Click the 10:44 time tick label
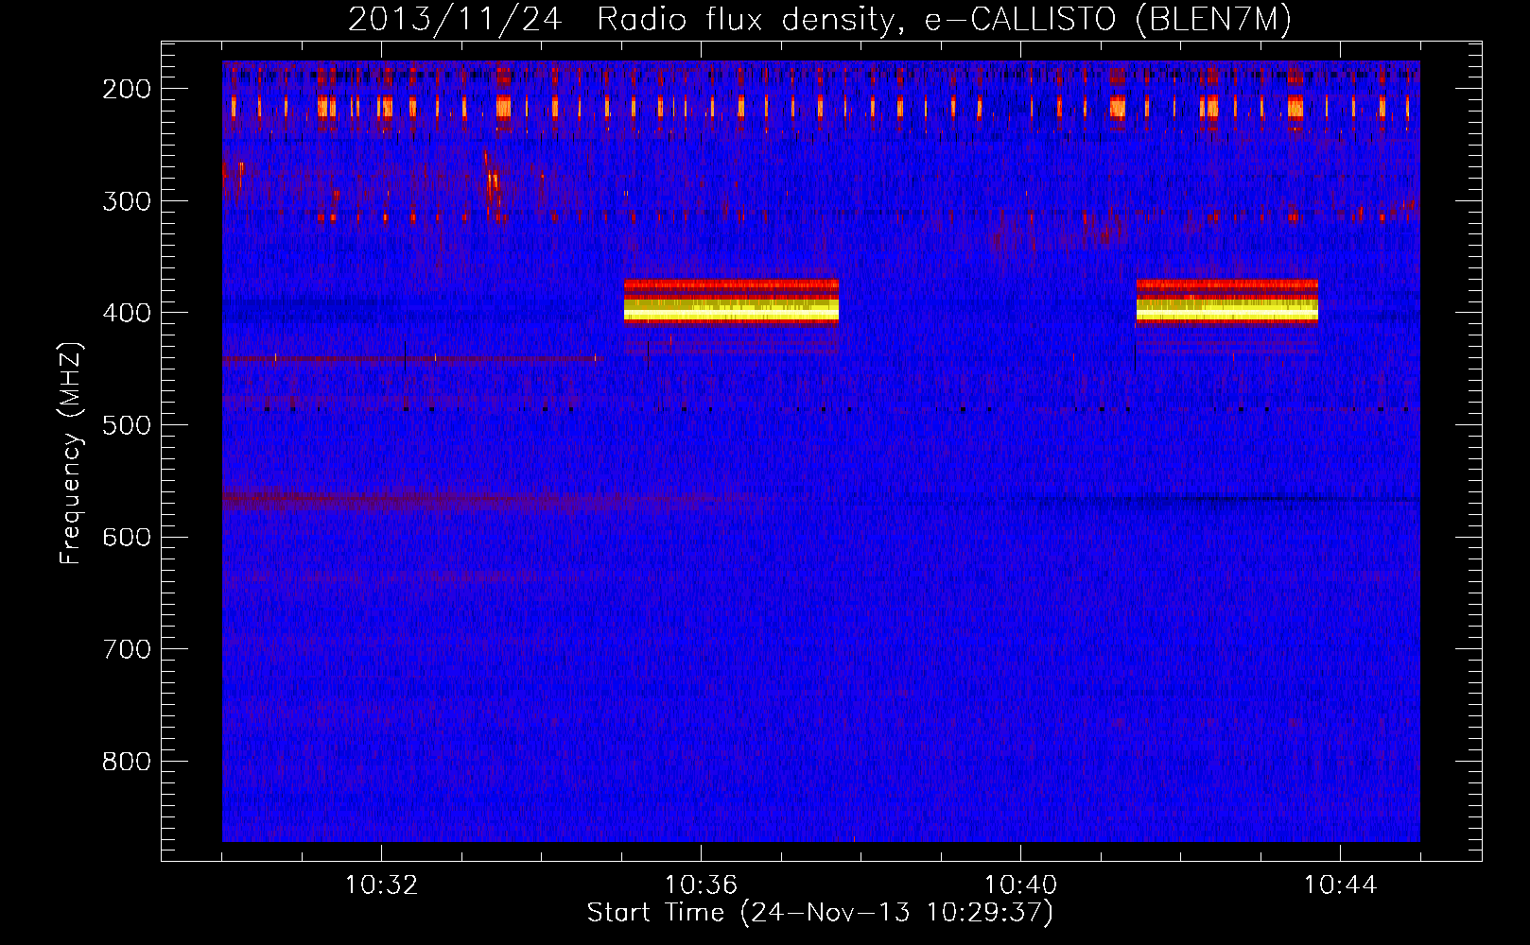Image resolution: width=1530 pixels, height=945 pixels. tap(1340, 885)
